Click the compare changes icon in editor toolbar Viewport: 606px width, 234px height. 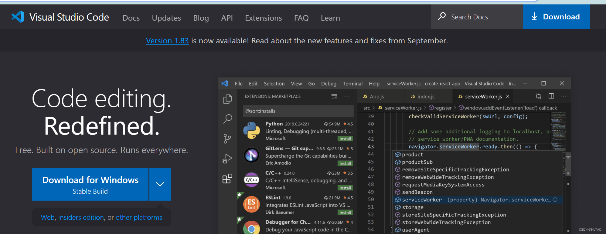click(538, 96)
